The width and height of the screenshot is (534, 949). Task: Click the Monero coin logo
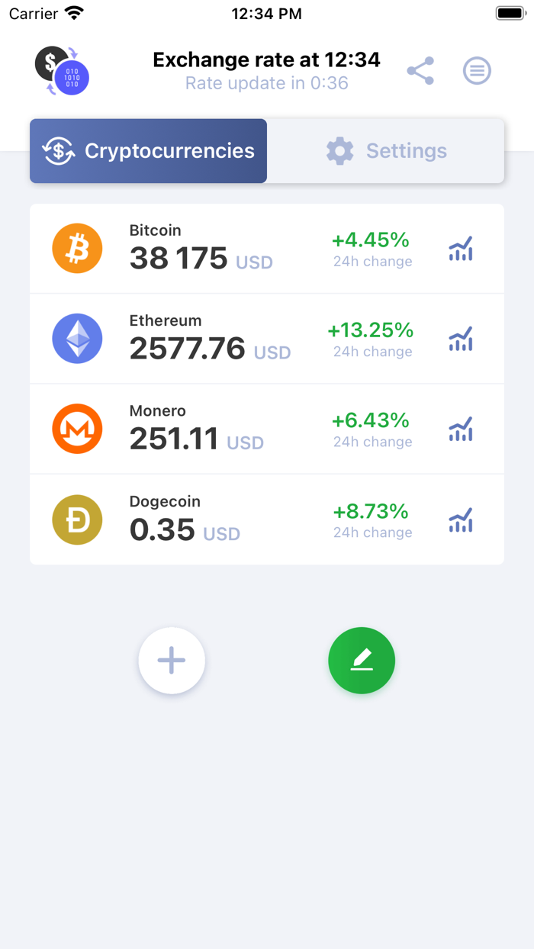(x=77, y=429)
